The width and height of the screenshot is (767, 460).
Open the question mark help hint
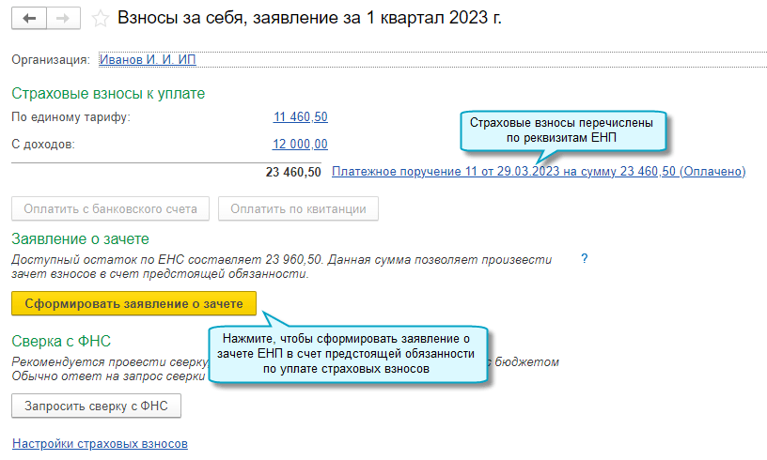tap(584, 258)
